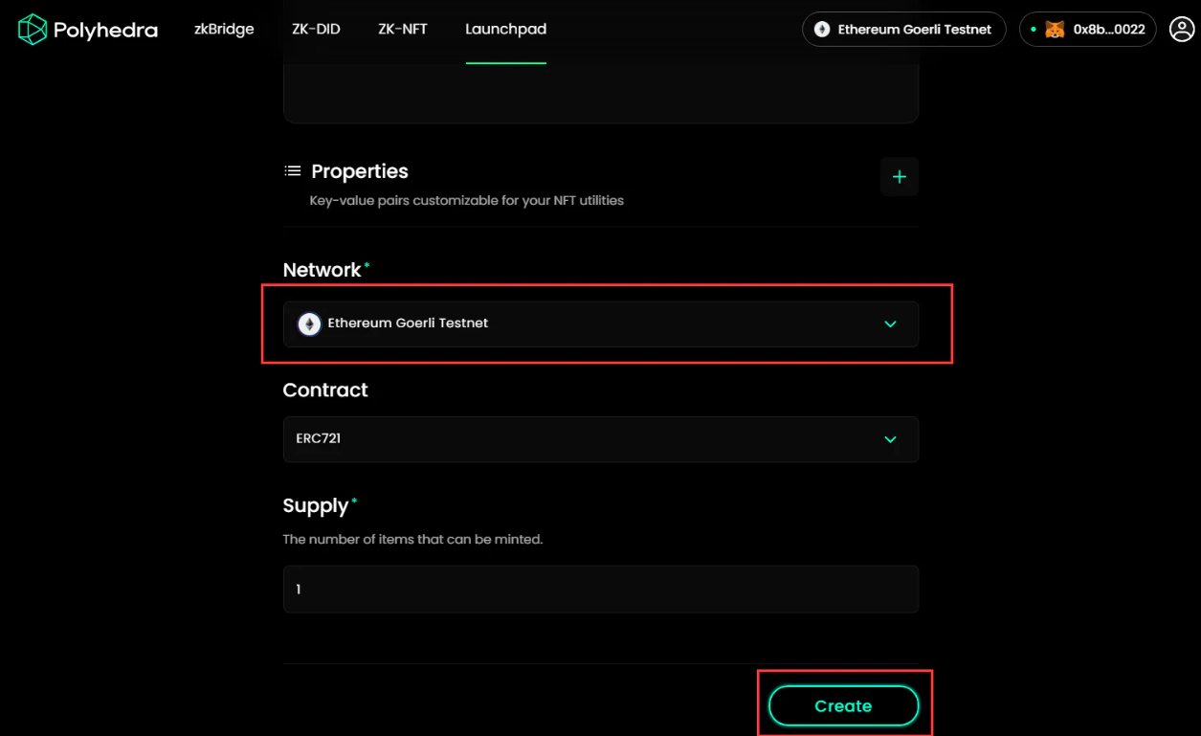Image resolution: width=1201 pixels, height=736 pixels.
Task: Click the Ethereum icon in header network button
Action: [x=822, y=30]
